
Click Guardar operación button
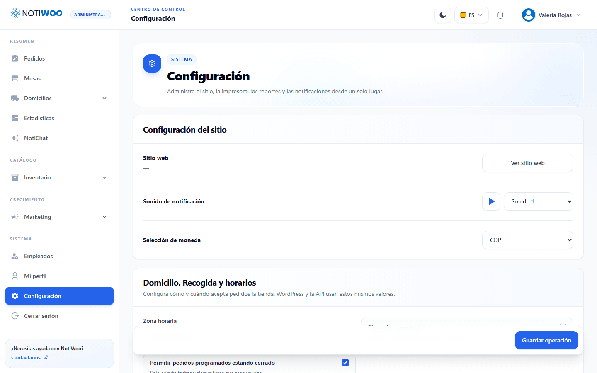(x=546, y=340)
